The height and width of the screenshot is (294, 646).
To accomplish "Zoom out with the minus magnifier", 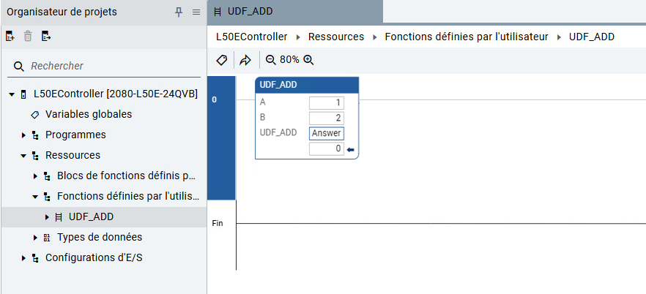I will (x=271, y=60).
